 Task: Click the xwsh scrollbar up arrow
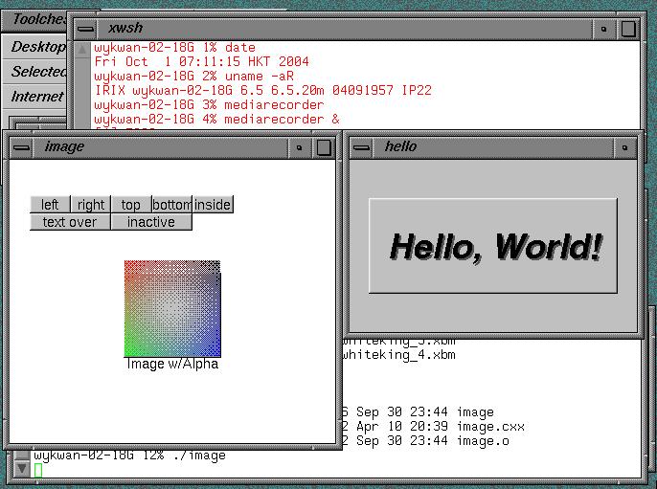tap(82, 50)
